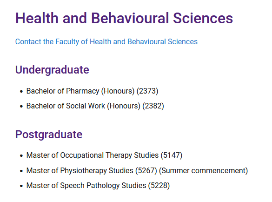Click Master of Speech Pathology Studies text

pos(86,186)
